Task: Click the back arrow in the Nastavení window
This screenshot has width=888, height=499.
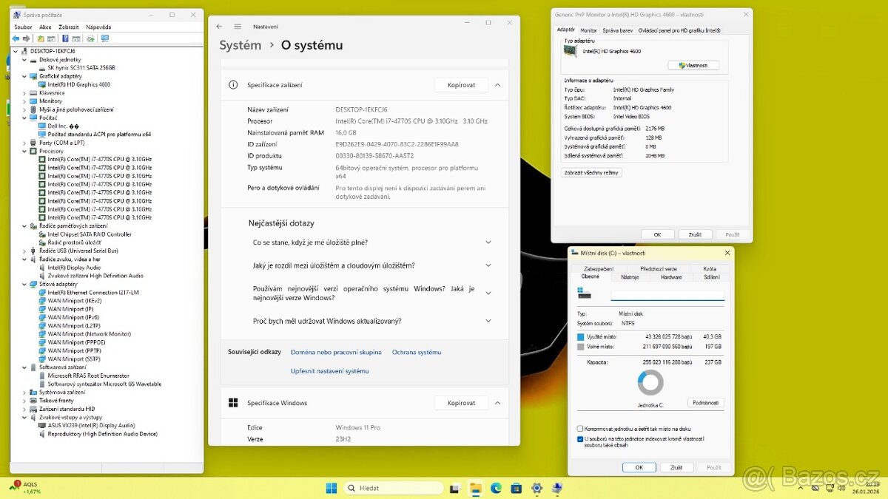Action: [x=218, y=24]
